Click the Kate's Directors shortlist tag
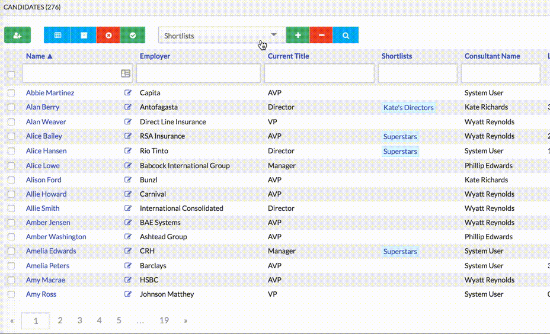The height and width of the screenshot is (334, 550). [408, 108]
